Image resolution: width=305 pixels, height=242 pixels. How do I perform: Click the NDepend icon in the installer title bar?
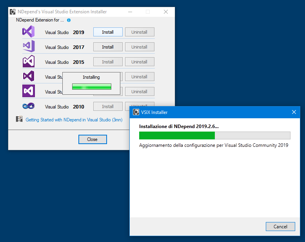pos(13,12)
